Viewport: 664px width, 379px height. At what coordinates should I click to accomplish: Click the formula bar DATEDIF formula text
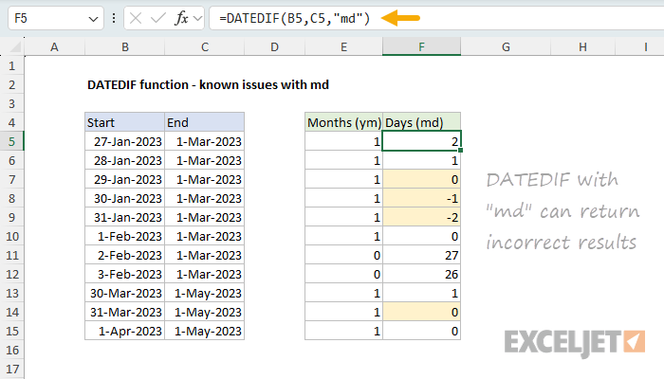click(x=295, y=18)
